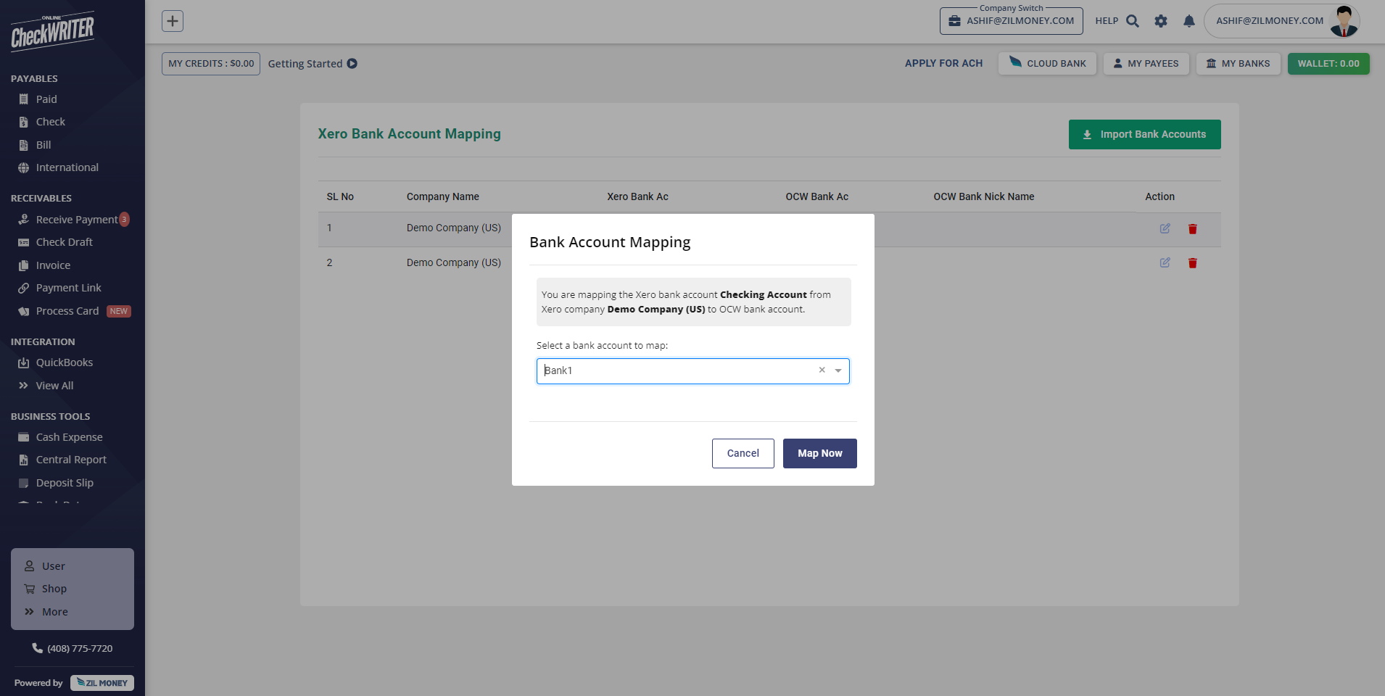Open CLOUD BANK
Viewport: 1385px width, 696px height.
(1047, 64)
